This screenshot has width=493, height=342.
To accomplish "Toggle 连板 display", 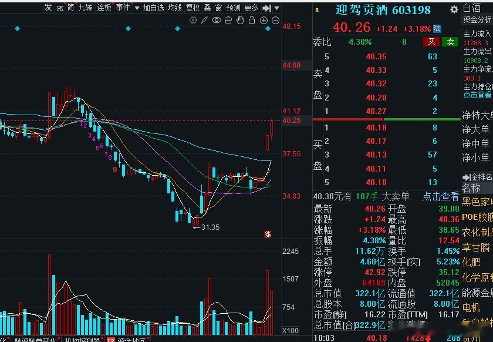I will click(104, 8).
